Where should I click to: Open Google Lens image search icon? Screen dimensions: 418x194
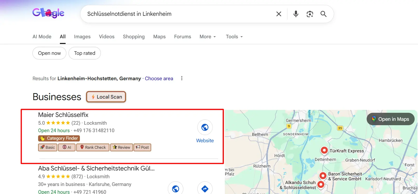click(310, 14)
